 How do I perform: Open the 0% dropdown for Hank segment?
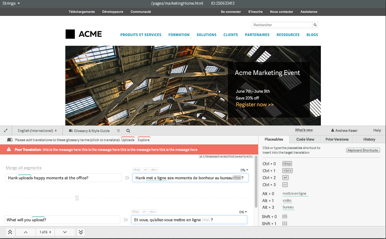click(x=244, y=170)
